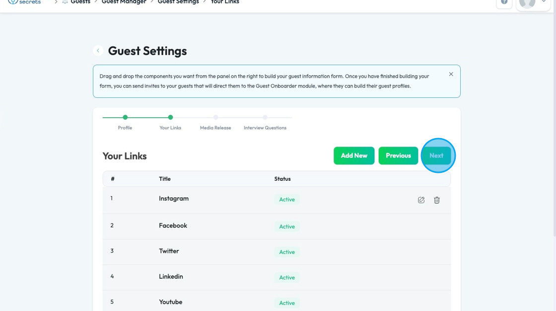Click the Next button
The width and height of the screenshot is (556, 311).
click(436, 155)
